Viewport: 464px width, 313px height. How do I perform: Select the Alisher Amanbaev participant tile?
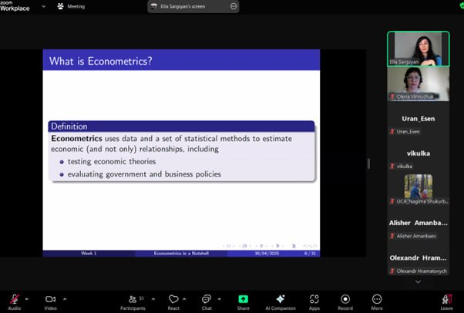(418, 223)
